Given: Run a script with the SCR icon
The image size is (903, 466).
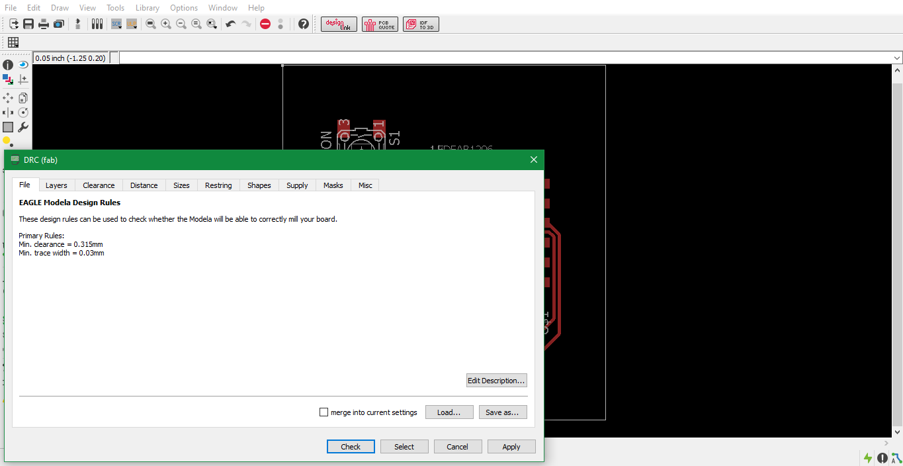Looking at the screenshot, I should pyautogui.click(x=116, y=24).
